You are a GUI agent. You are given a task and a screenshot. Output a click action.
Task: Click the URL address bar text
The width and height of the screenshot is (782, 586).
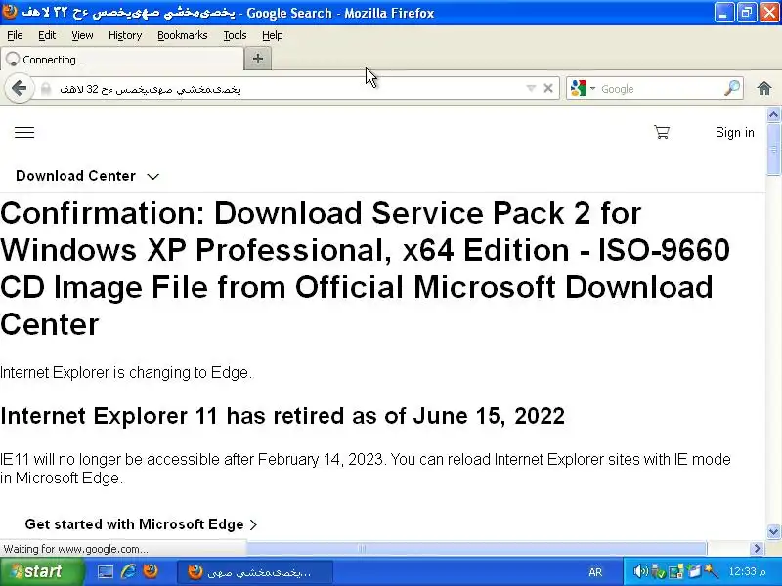click(x=151, y=89)
